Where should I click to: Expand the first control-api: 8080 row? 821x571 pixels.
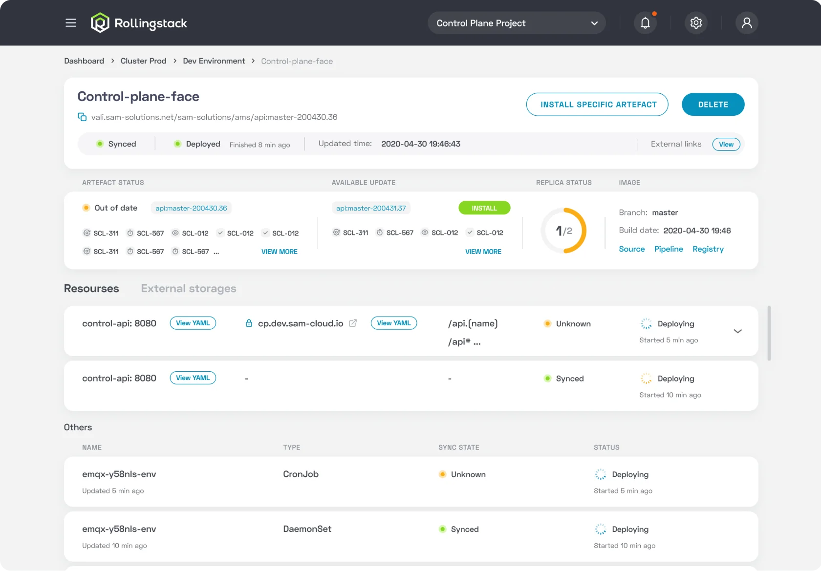coord(738,331)
